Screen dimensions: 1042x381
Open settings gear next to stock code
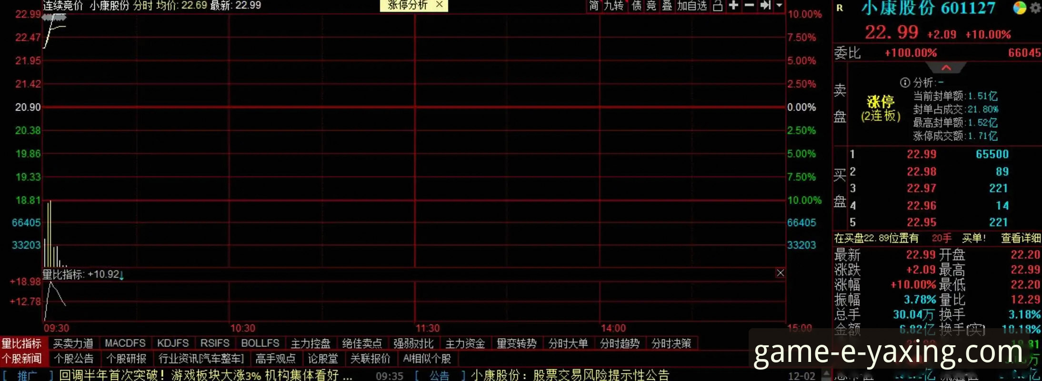[x=1035, y=8]
